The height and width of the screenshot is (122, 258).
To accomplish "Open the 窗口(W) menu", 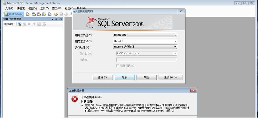I will (x=57, y=8).
